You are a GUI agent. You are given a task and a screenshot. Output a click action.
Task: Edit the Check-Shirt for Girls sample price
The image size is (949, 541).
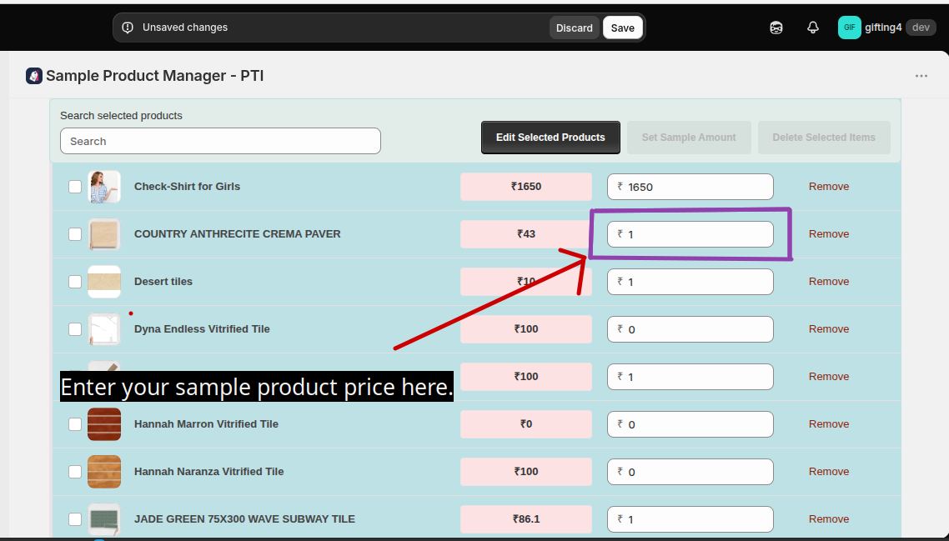[x=690, y=187]
